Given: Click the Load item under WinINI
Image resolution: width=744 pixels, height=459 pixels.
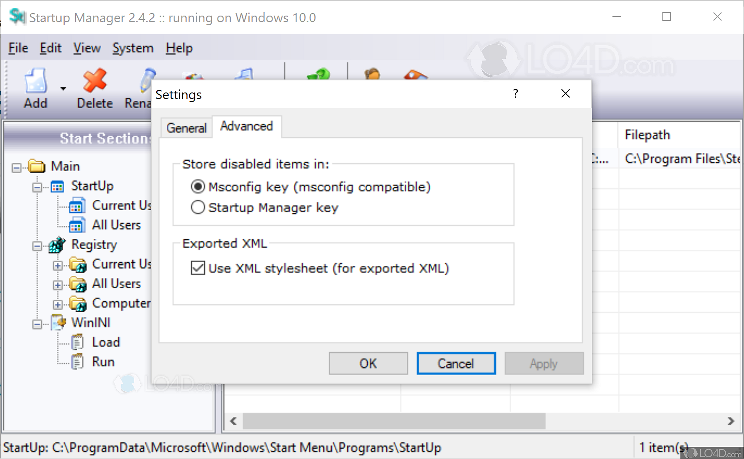Looking at the screenshot, I should (x=106, y=342).
